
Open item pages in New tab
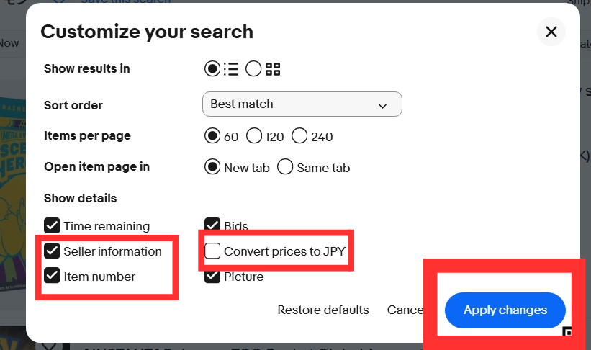213,167
